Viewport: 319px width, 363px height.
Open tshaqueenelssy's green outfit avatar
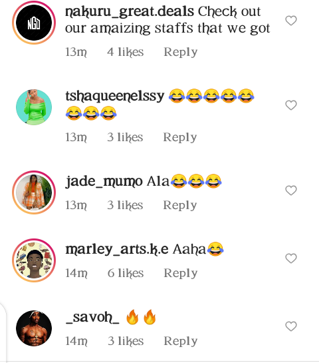click(34, 107)
